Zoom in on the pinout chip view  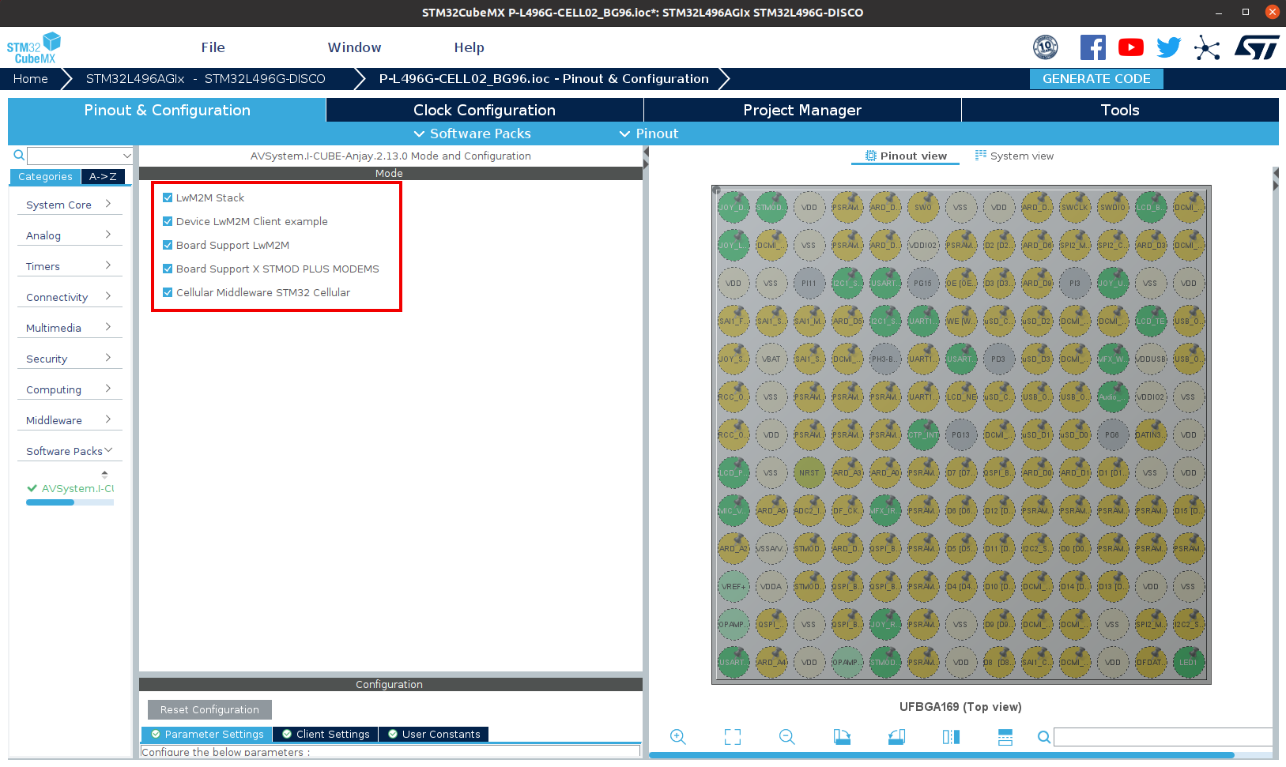click(677, 737)
